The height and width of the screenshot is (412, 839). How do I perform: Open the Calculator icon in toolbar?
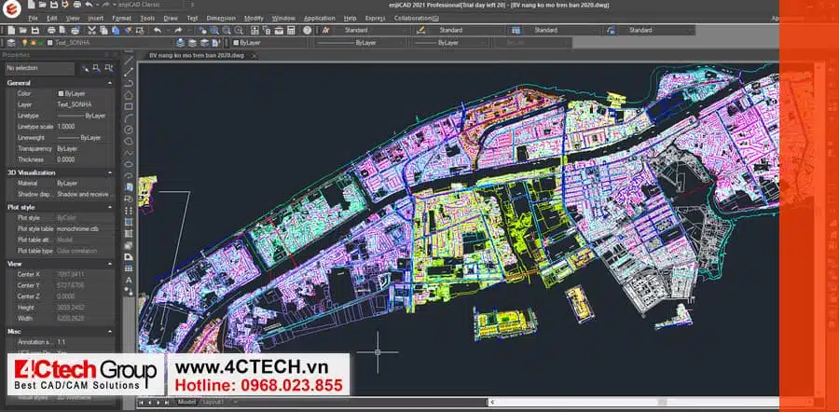point(291,31)
